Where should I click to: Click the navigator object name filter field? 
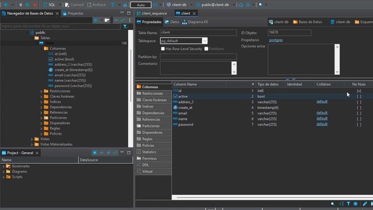[x=61, y=26]
